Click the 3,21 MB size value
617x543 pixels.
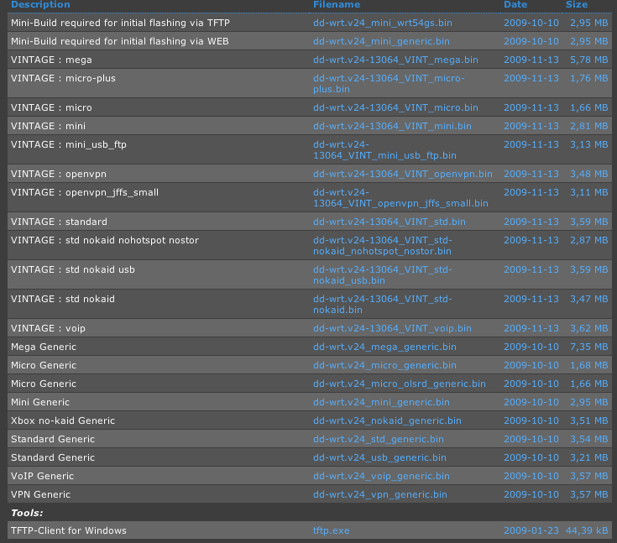click(589, 457)
